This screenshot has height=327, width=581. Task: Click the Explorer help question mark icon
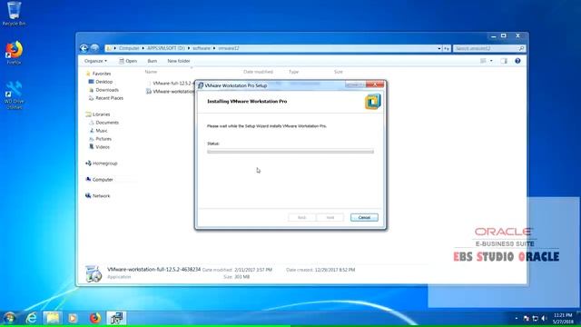click(517, 61)
